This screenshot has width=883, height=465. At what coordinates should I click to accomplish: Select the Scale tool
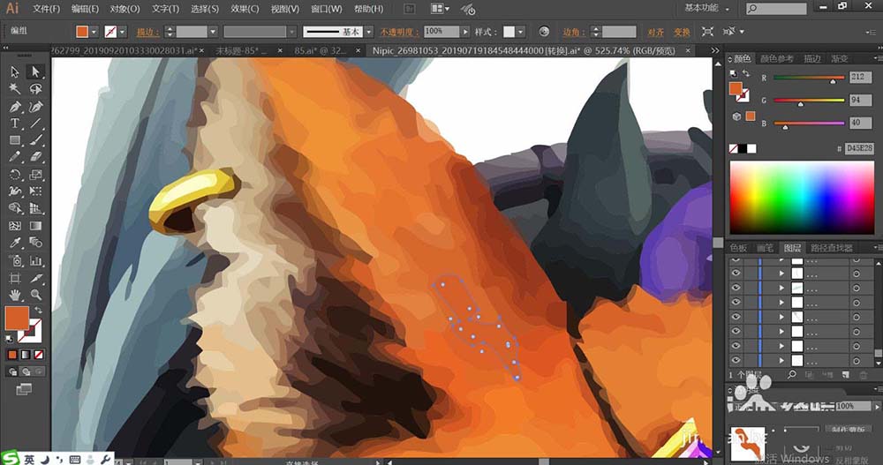(35, 175)
